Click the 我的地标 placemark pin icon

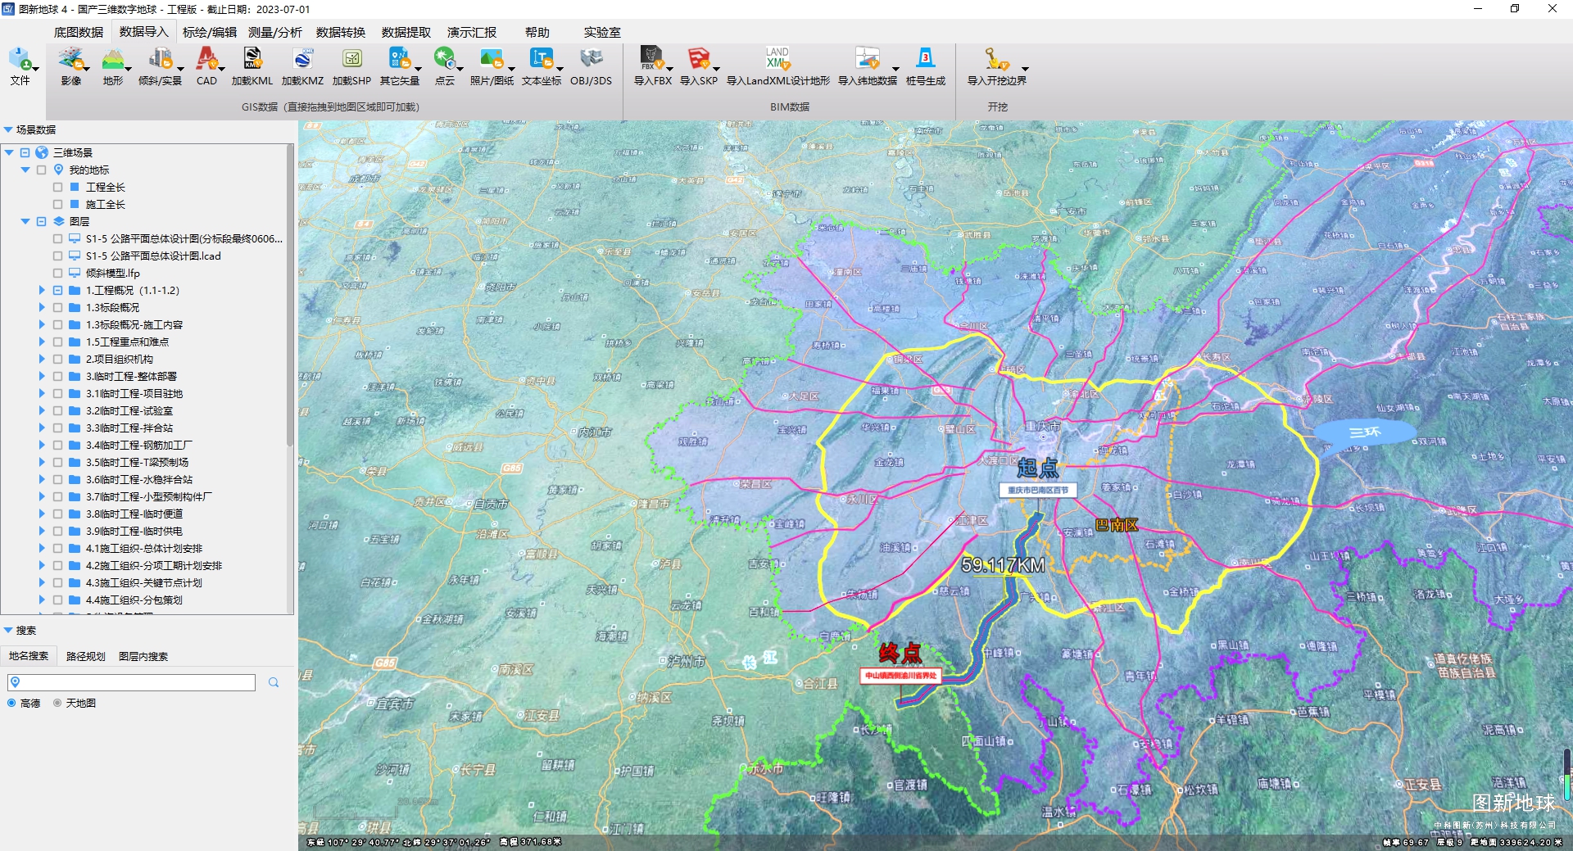pyautogui.click(x=58, y=170)
